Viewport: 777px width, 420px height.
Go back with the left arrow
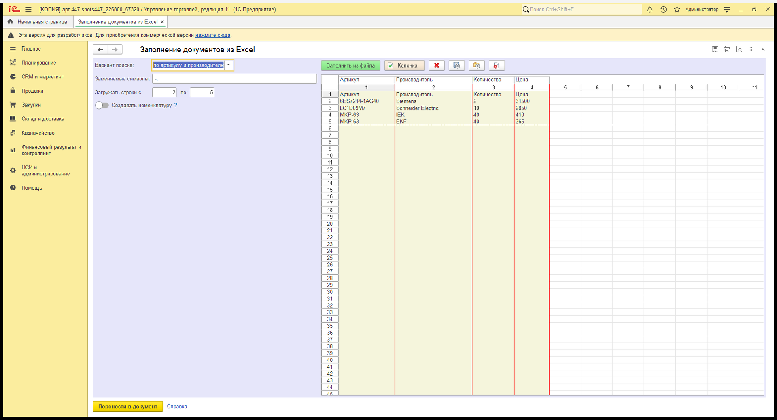point(100,49)
